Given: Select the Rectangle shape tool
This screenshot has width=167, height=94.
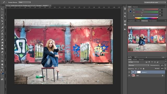Looking at the screenshot, I should click(x=2, y=61).
